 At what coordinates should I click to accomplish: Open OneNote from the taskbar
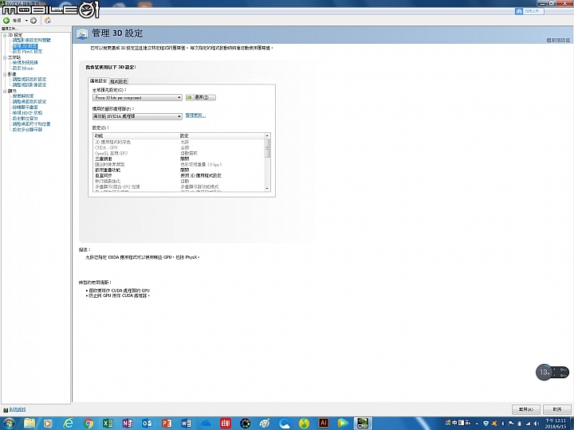pos(127,423)
